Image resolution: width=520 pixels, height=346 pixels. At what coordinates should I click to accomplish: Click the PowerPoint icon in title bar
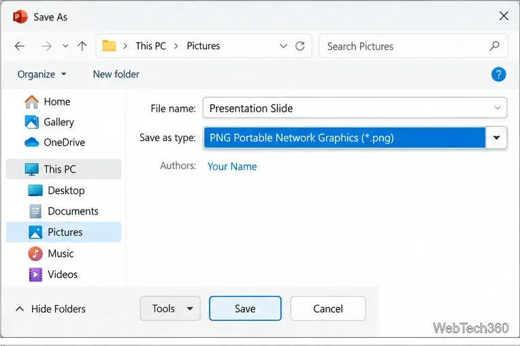[x=20, y=16]
